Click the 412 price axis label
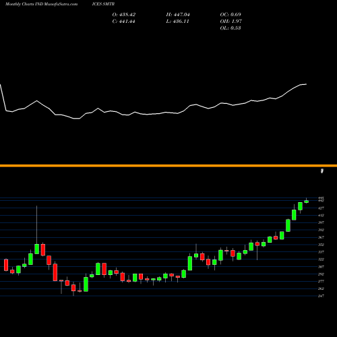 click(321, 216)
